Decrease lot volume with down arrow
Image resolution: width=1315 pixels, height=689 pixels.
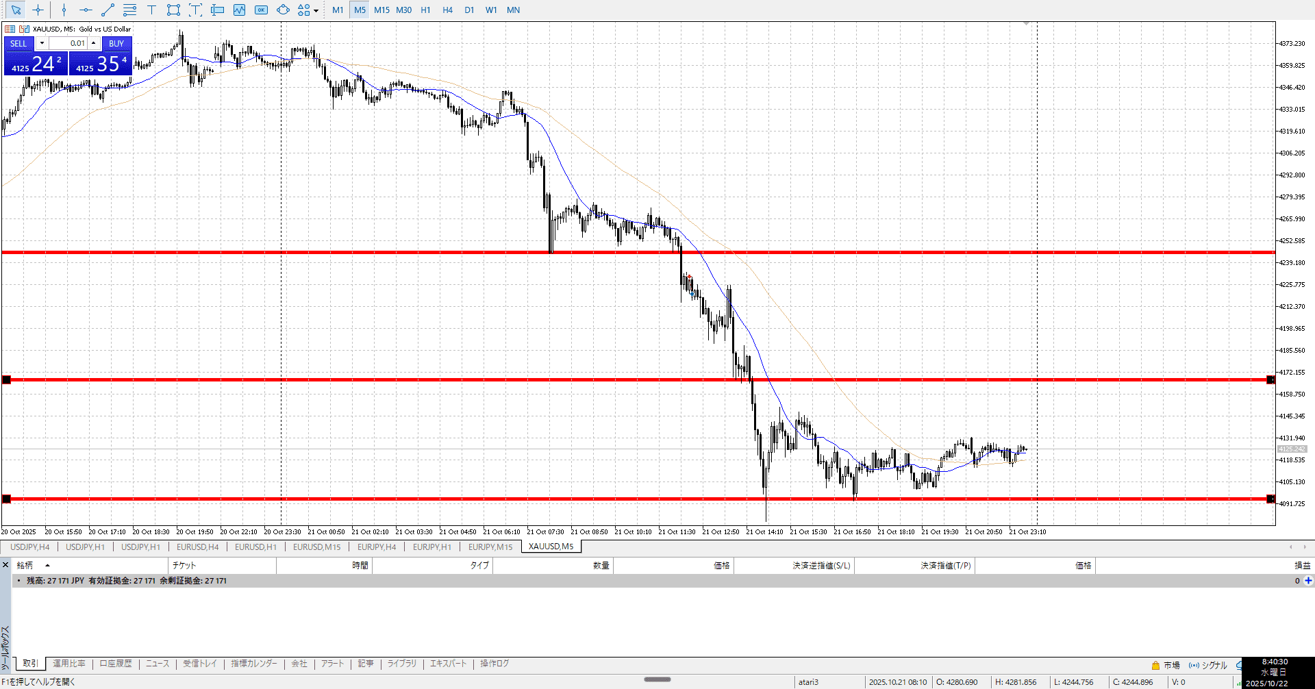(42, 43)
